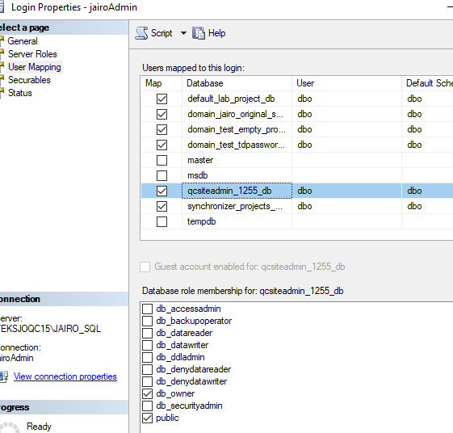Click domain_jairo_original_s... database name
This screenshot has width=453, height=433.
coord(235,114)
